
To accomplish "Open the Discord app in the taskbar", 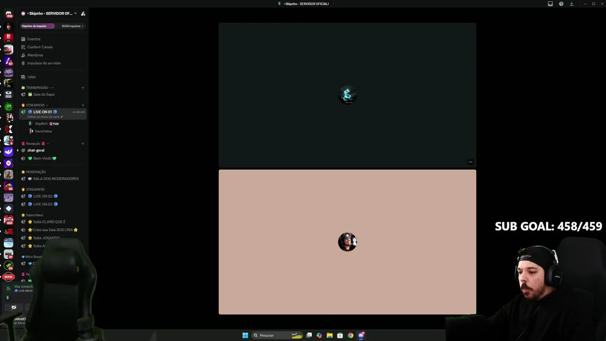I will [x=361, y=335].
